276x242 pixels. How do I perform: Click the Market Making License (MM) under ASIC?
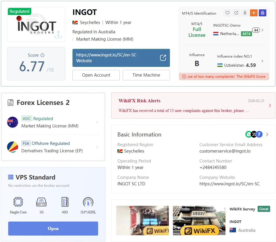(50, 126)
